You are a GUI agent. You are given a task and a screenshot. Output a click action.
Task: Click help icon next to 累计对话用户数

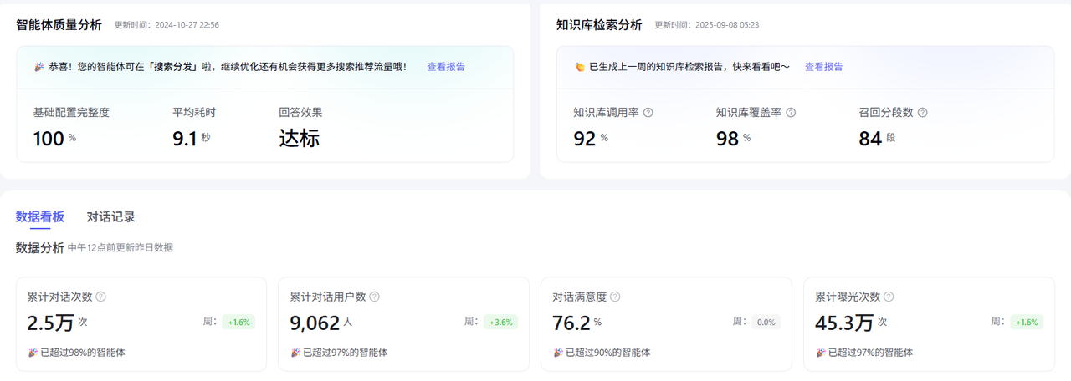[x=375, y=297]
